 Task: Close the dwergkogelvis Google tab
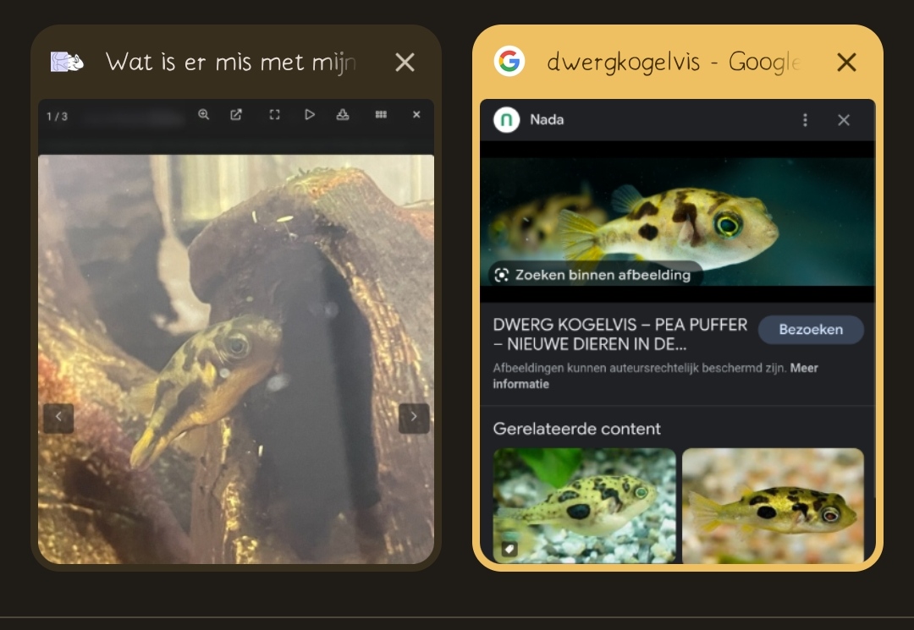(x=846, y=62)
